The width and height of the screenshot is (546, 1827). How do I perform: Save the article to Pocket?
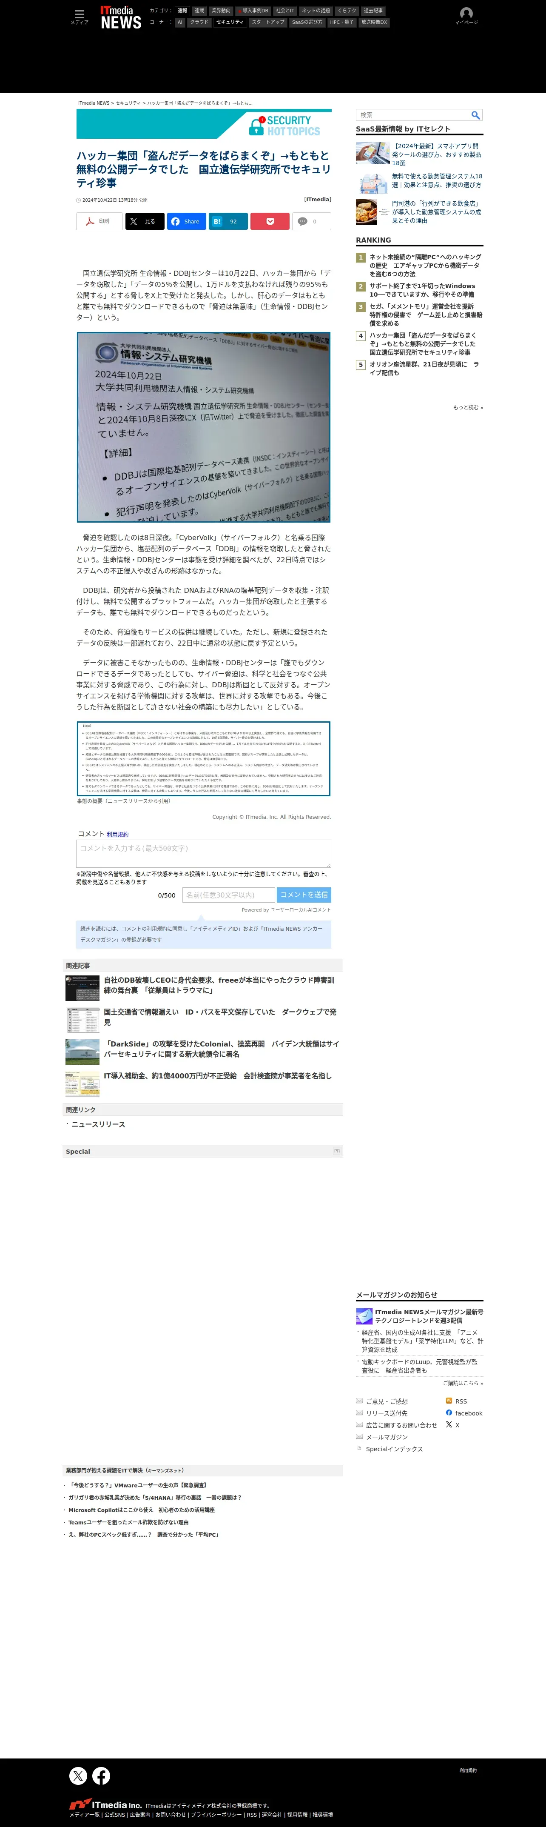click(x=270, y=221)
